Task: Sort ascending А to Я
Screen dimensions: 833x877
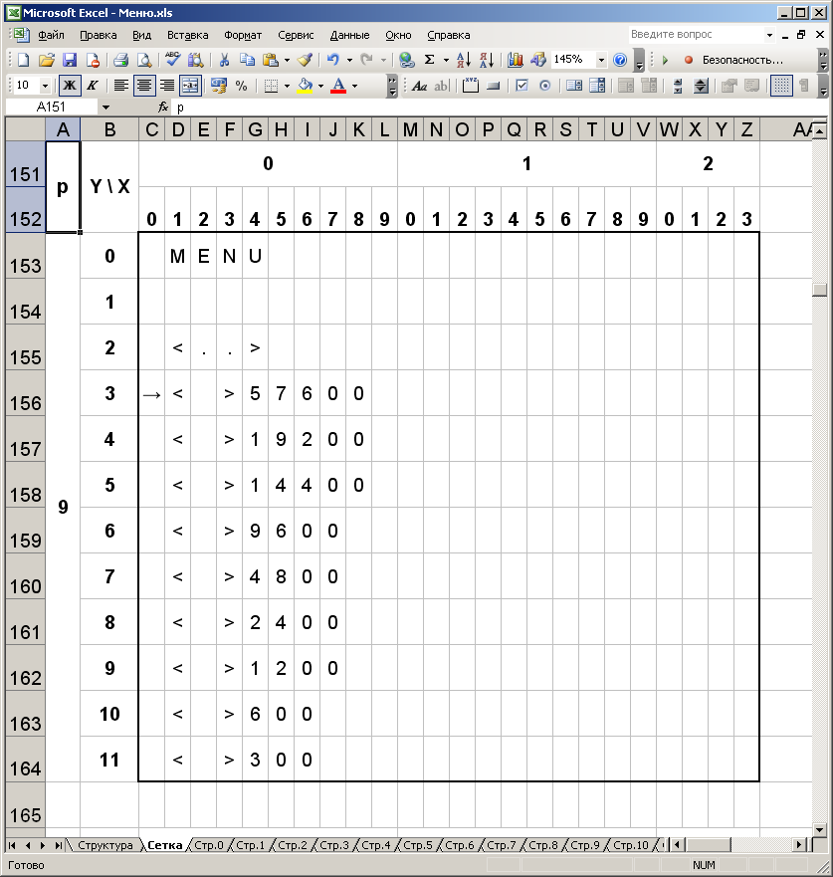Action: (464, 60)
